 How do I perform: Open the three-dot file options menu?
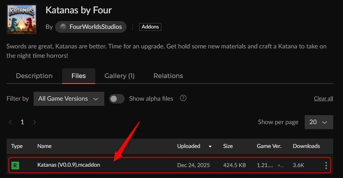click(x=326, y=166)
